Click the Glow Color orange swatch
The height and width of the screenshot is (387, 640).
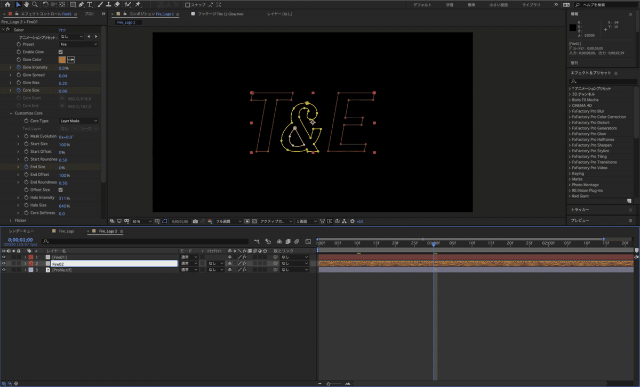tap(62, 60)
